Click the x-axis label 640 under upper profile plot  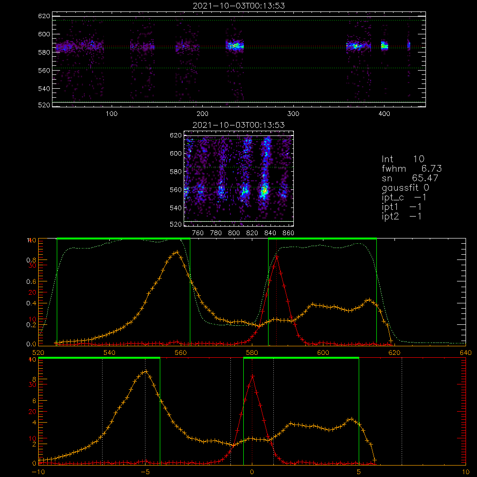pos(466,353)
